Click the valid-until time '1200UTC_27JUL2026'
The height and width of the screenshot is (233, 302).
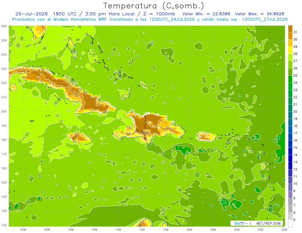265,19
